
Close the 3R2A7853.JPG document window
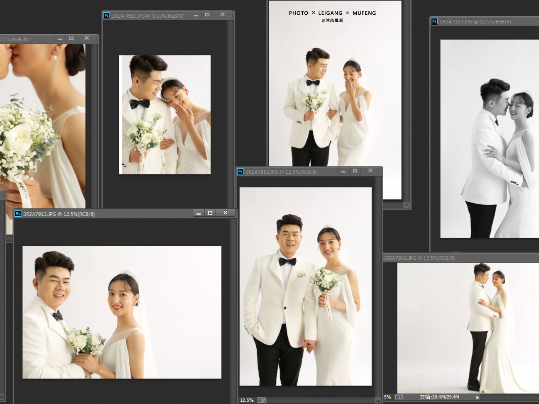point(370,171)
